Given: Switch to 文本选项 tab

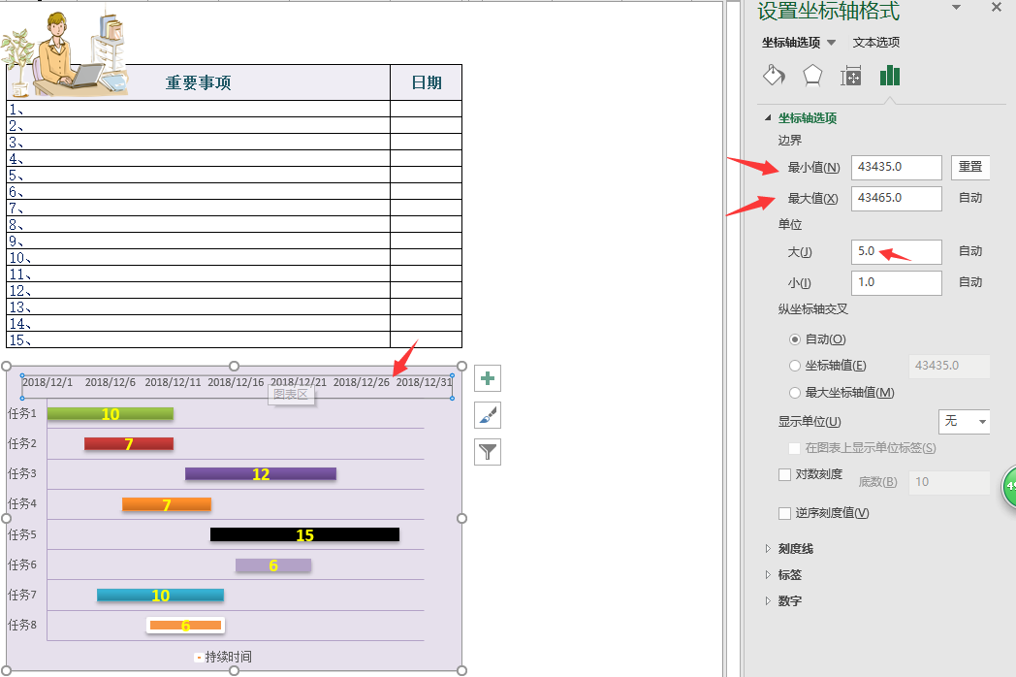Looking at the screenshot, I should 876,42.
